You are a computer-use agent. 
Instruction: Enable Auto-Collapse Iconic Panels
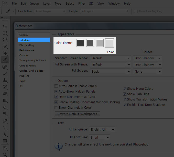56,86
